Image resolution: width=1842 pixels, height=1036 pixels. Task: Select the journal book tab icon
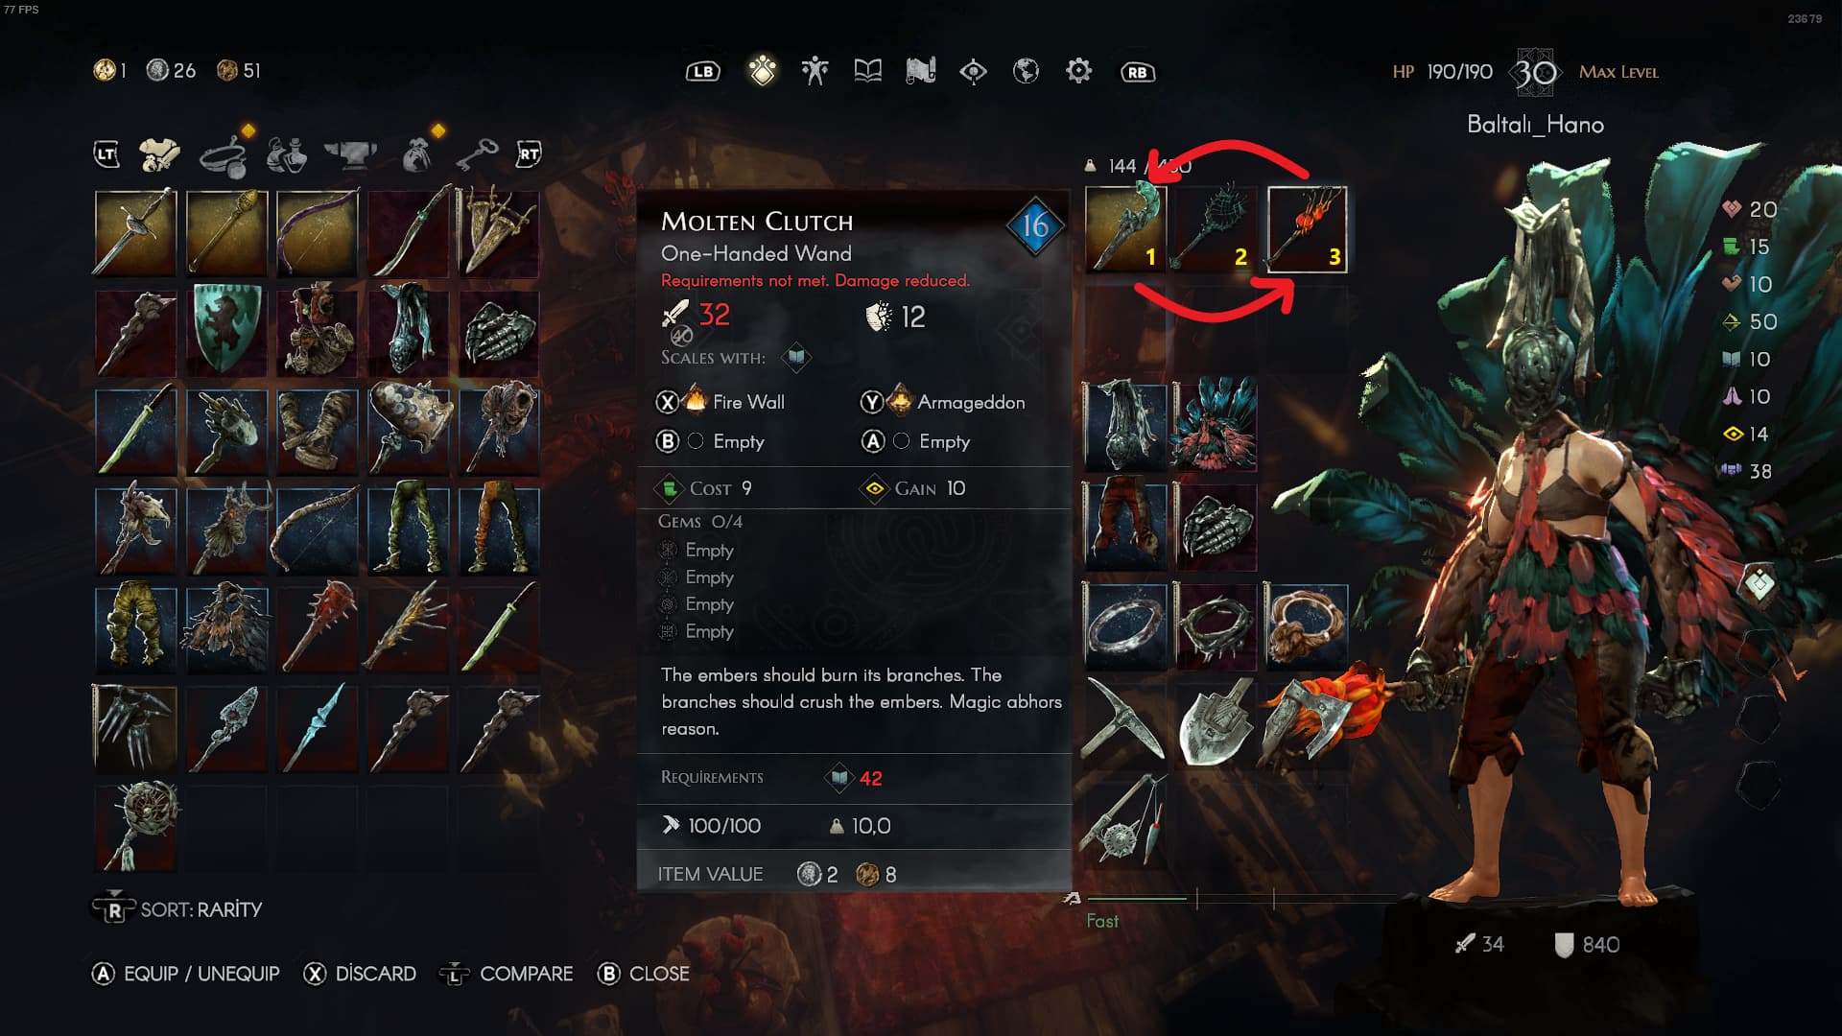[867, 71]
